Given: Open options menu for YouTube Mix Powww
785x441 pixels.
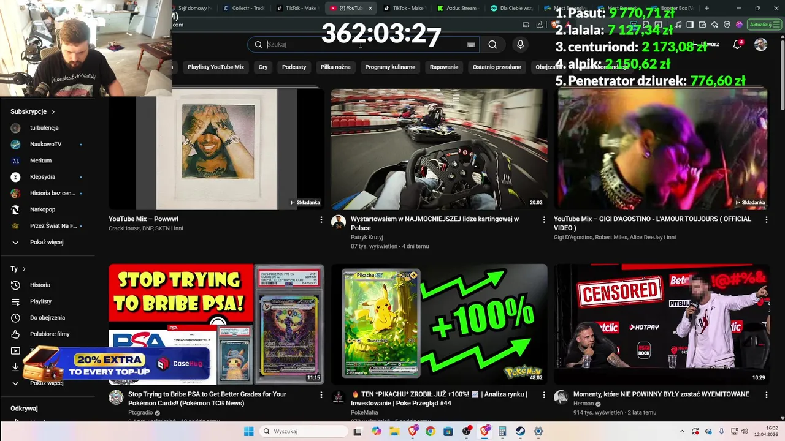Looking at the screenshot, I should tap(321, 219).
